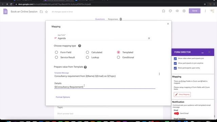
Task: Toggle Allow participants to join anytime
Action: pyautogui.click(x=175, y=63)
